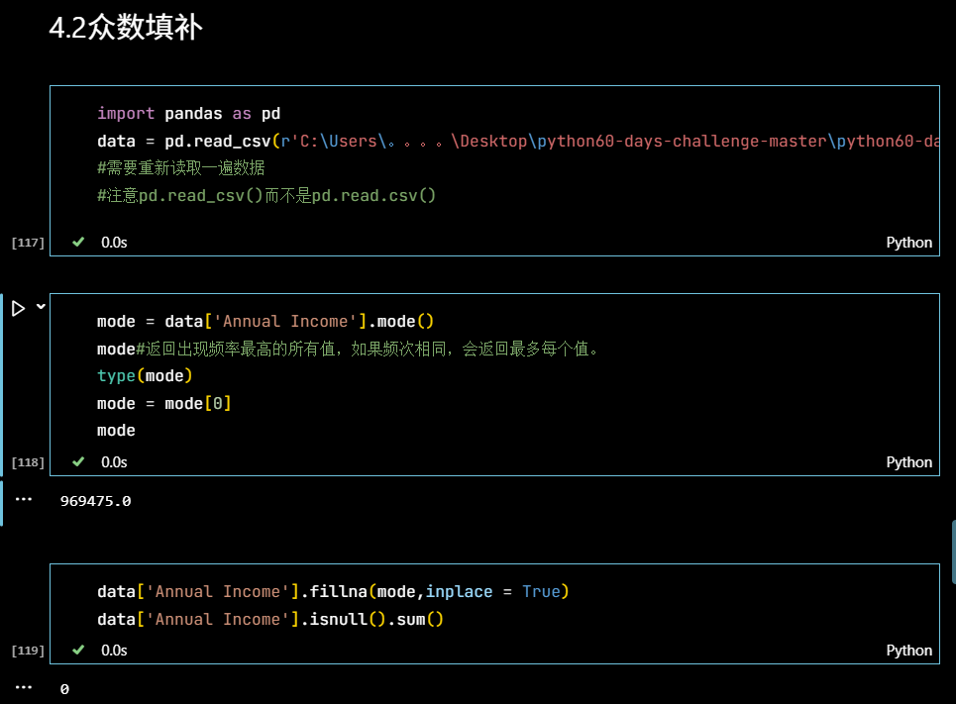956x704 pixels.
Task: Click the success checkmark on cell 117
Action: (x=77, y=242)
